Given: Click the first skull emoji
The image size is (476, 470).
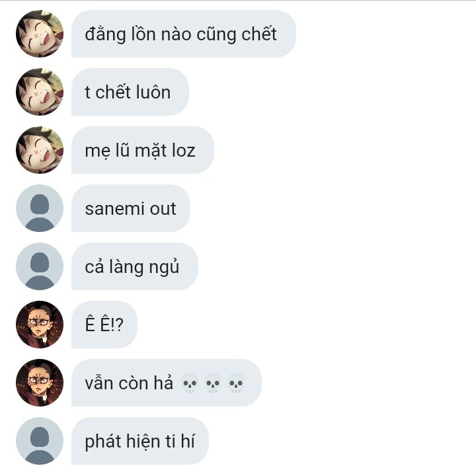Looking at the screenshot, I should tap(190, 383).
